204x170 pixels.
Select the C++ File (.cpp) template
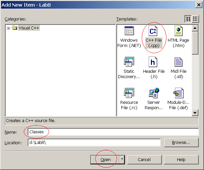(x=154, y=37)
